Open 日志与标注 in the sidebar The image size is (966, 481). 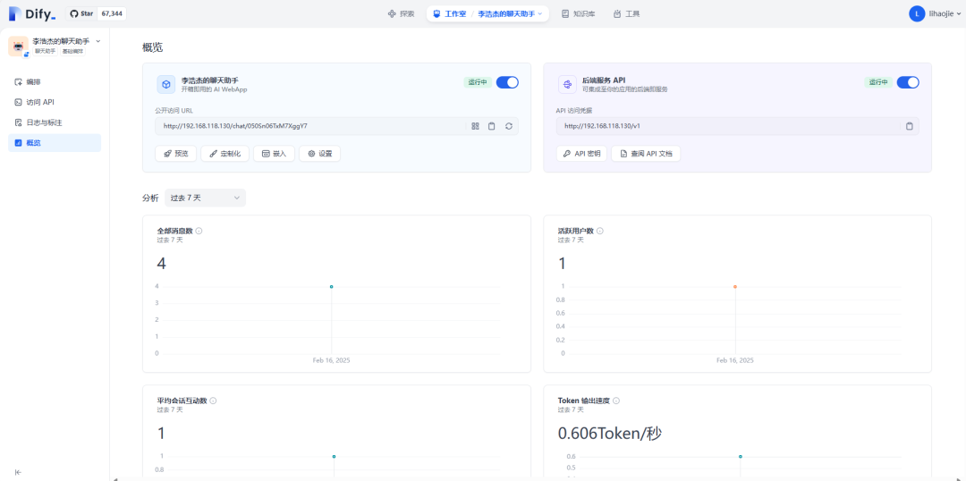55,122
